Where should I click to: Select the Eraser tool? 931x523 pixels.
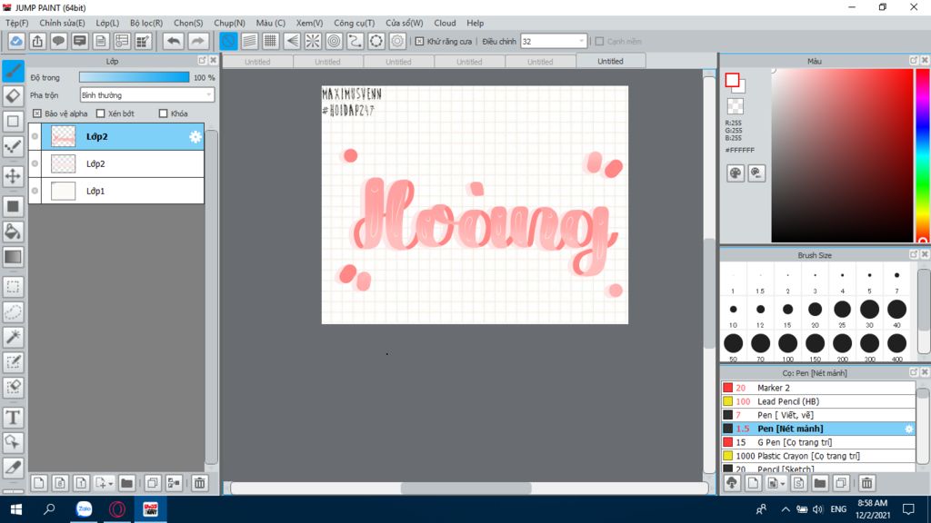[13, 96]
